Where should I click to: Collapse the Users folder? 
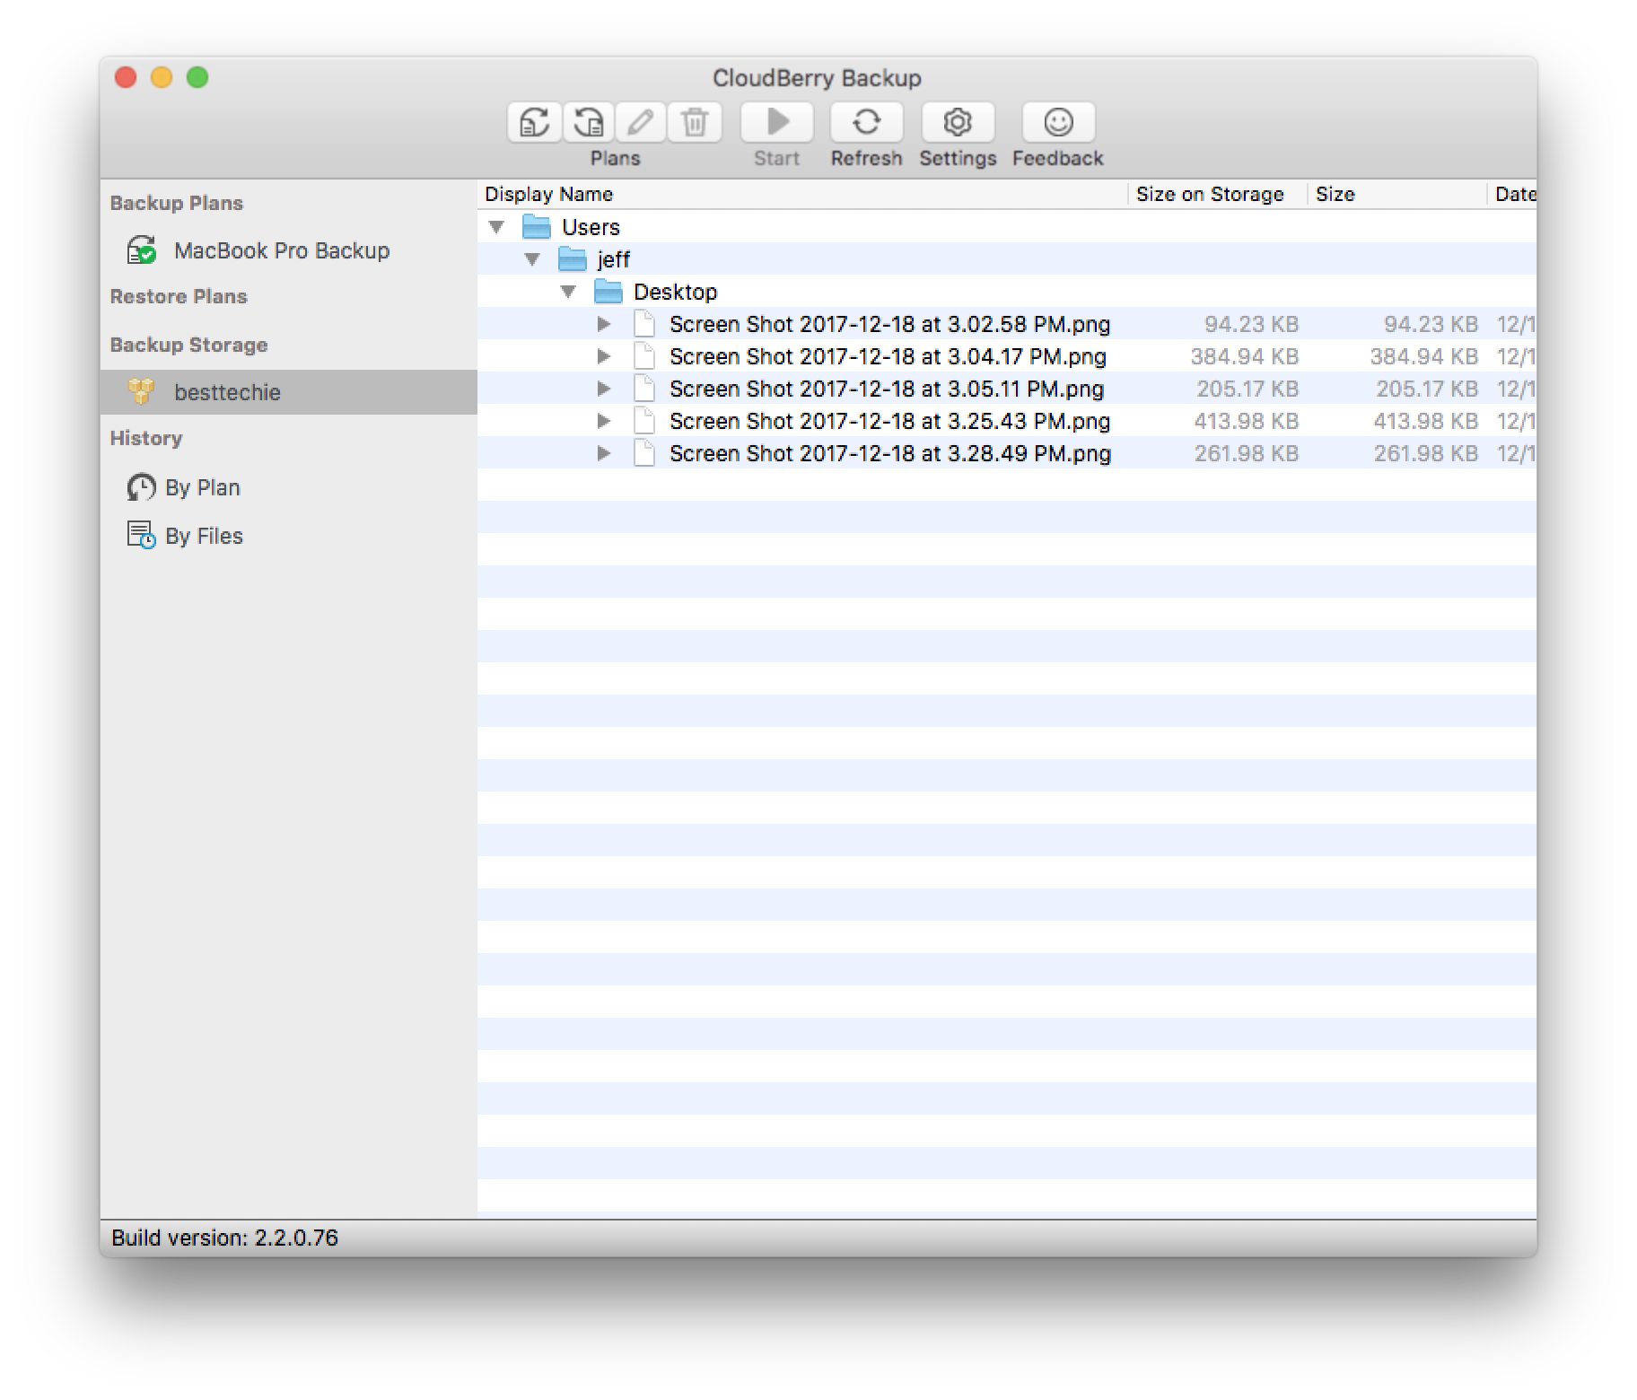[496, 227]
